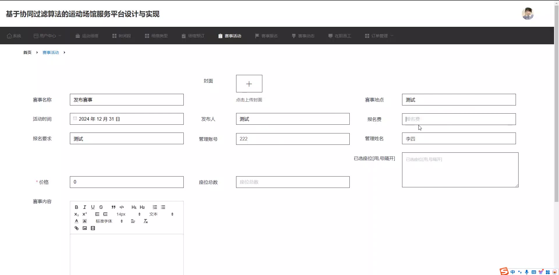Expand the 用户中心 menu
The height and width of the screenshot is (275, 559).
[x=47, y=36]
